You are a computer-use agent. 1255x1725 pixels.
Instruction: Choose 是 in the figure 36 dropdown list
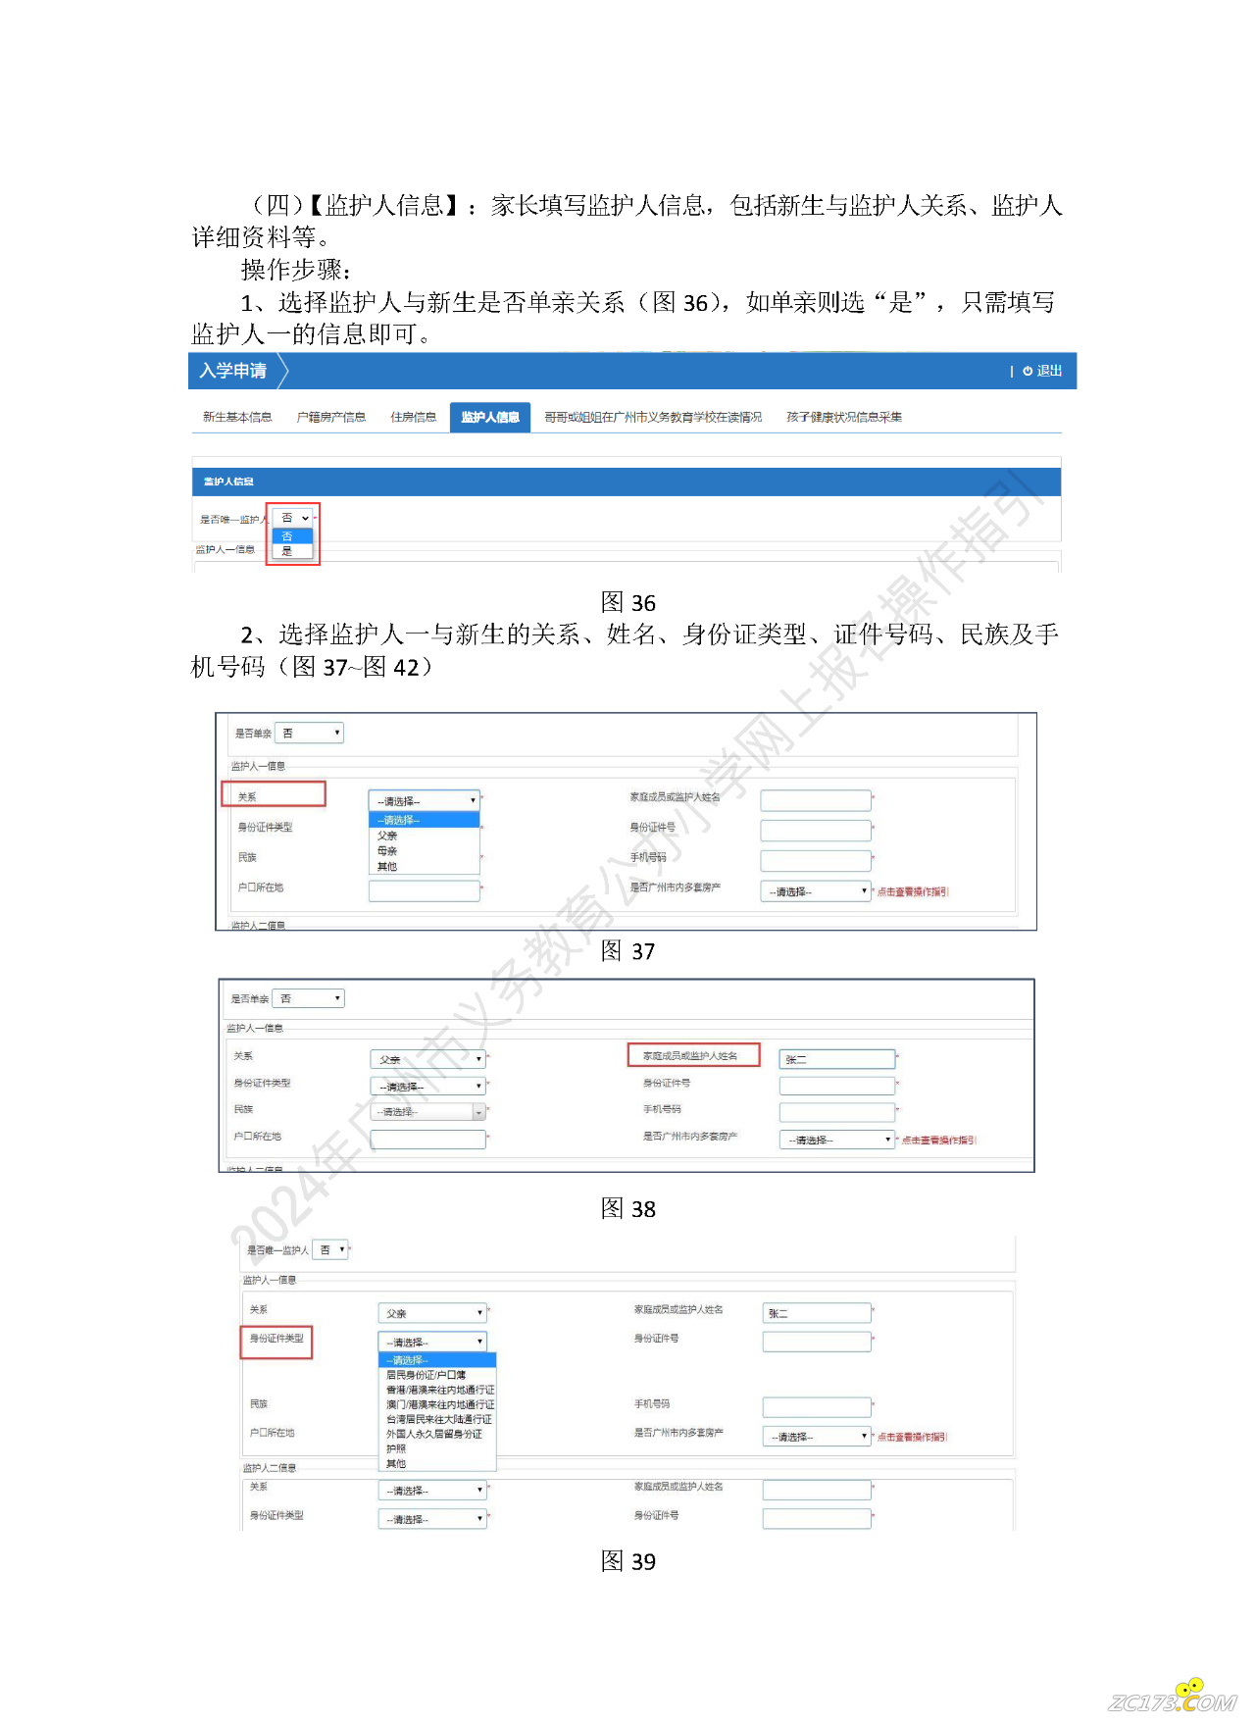293,551
